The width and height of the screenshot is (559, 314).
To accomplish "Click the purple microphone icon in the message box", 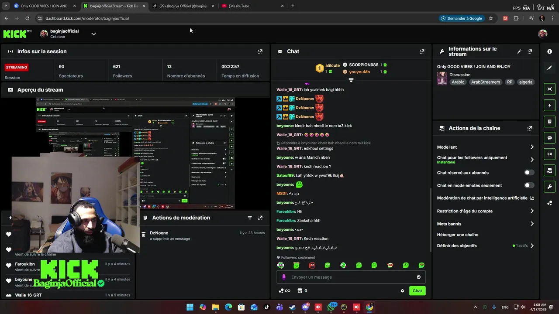I will click(x=284, y=277).
